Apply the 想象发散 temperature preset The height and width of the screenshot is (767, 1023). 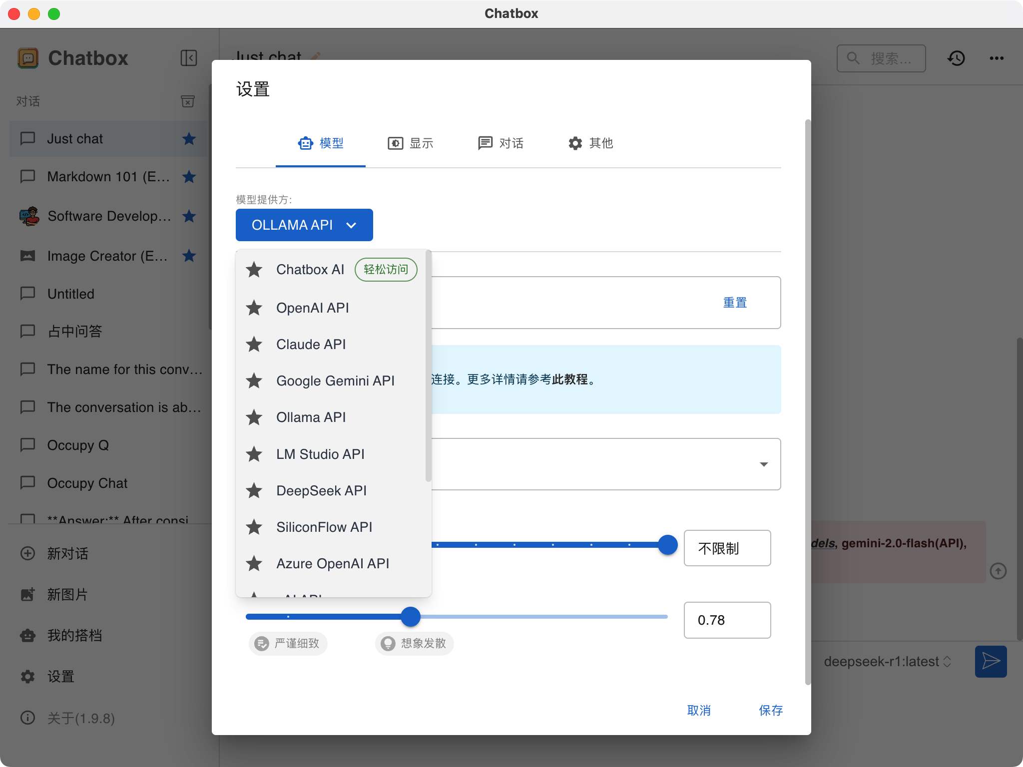[414, 643]
